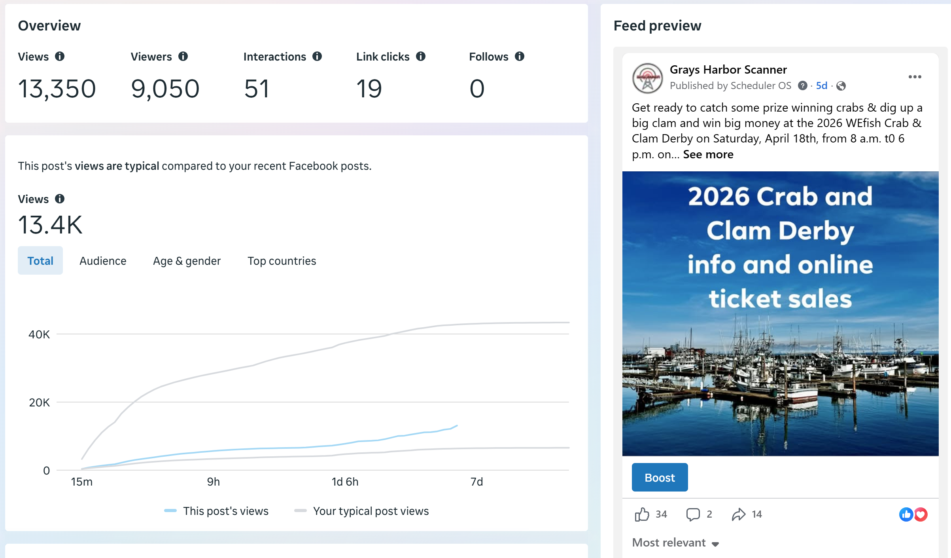Click See more in post text
Image resolution: width=951 pixels, height=558 pixels.
[x=708, y=154]
